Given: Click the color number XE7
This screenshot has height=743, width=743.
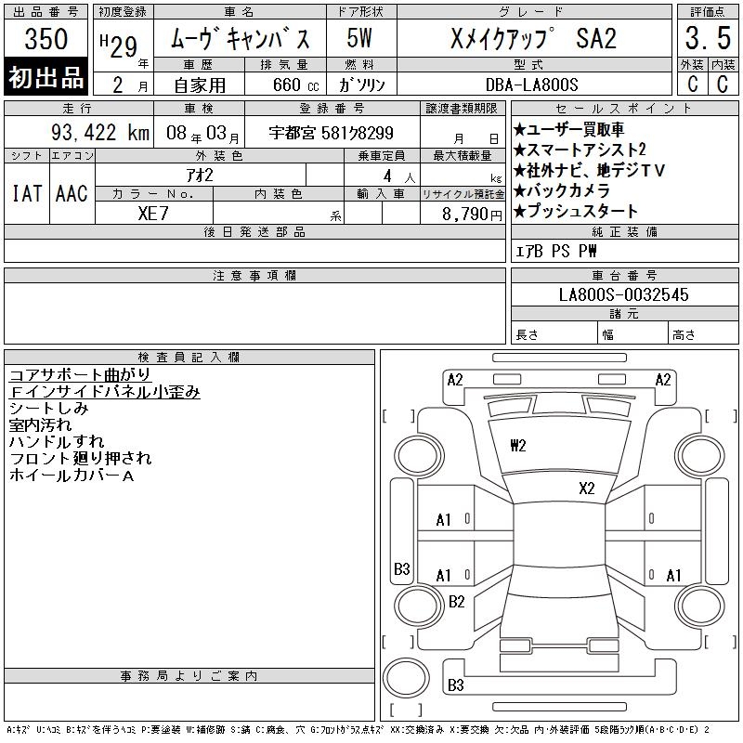Looking at the screenshot, I should [153, 214].
